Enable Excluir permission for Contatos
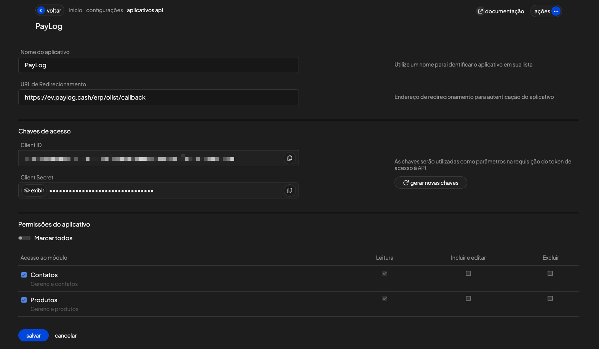599x349 pixels. click(550, 273)
